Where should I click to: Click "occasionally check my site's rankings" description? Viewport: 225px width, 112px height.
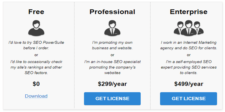point(36,67)
